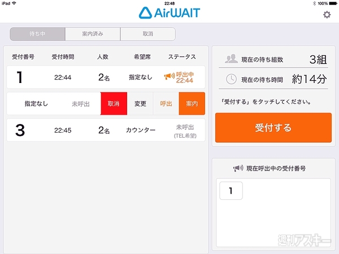Tap the 22:48 status bar clock
The width and height of the screenshot is (339, 254).
169,3
